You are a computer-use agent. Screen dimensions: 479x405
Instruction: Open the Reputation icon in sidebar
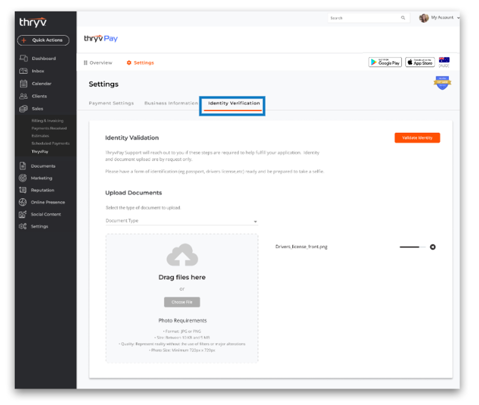[x=22, y=190]
